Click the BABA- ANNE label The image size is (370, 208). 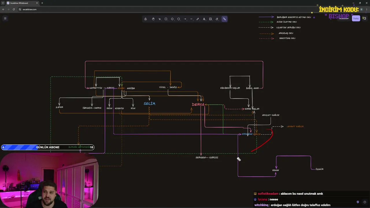[252, 88]
